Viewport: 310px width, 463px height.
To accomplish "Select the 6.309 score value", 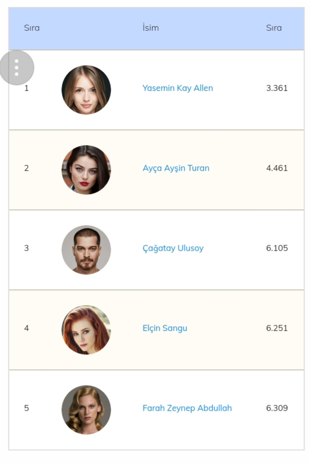I will point(276,408).
